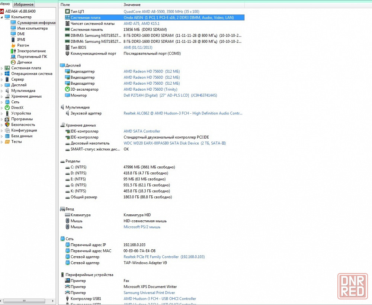Click the Безопасность shield icon
372x305 pixels.
(7, 125)
